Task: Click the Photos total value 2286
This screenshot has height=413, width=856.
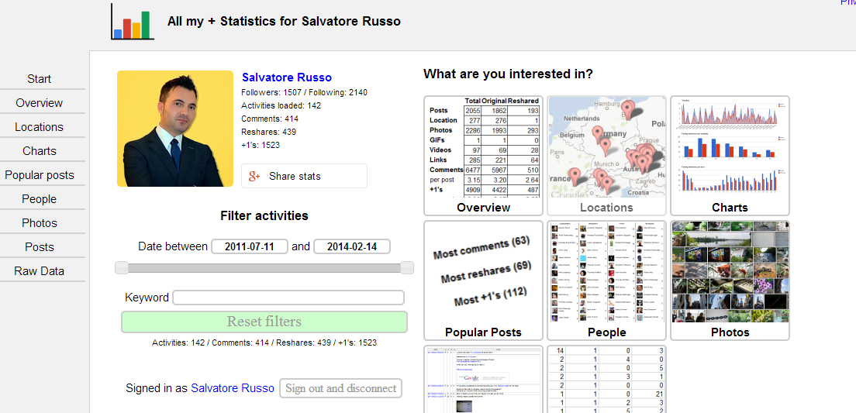Action: (471, 130)
